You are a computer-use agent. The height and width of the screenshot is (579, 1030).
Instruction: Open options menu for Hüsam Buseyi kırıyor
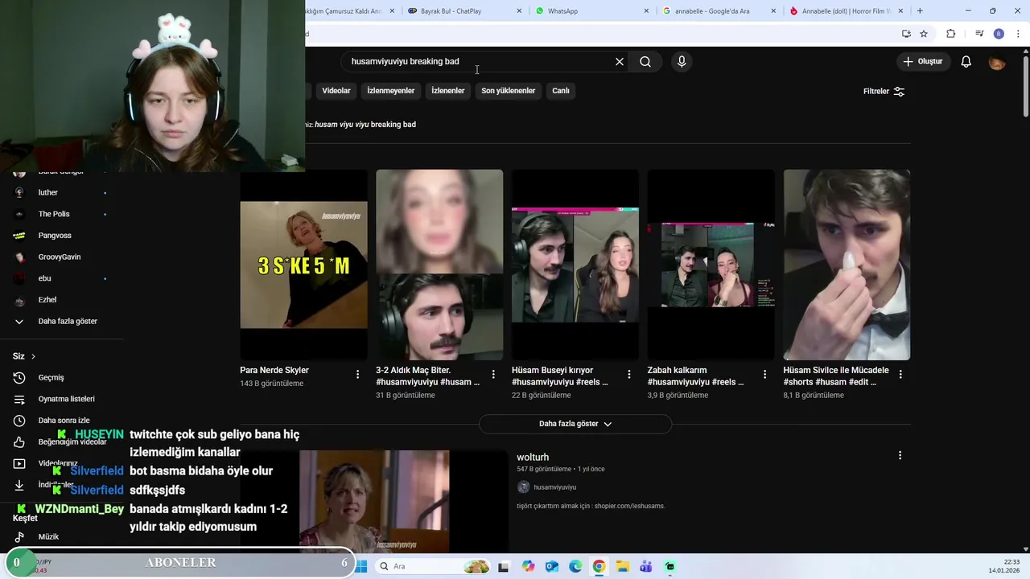point(629,374)
